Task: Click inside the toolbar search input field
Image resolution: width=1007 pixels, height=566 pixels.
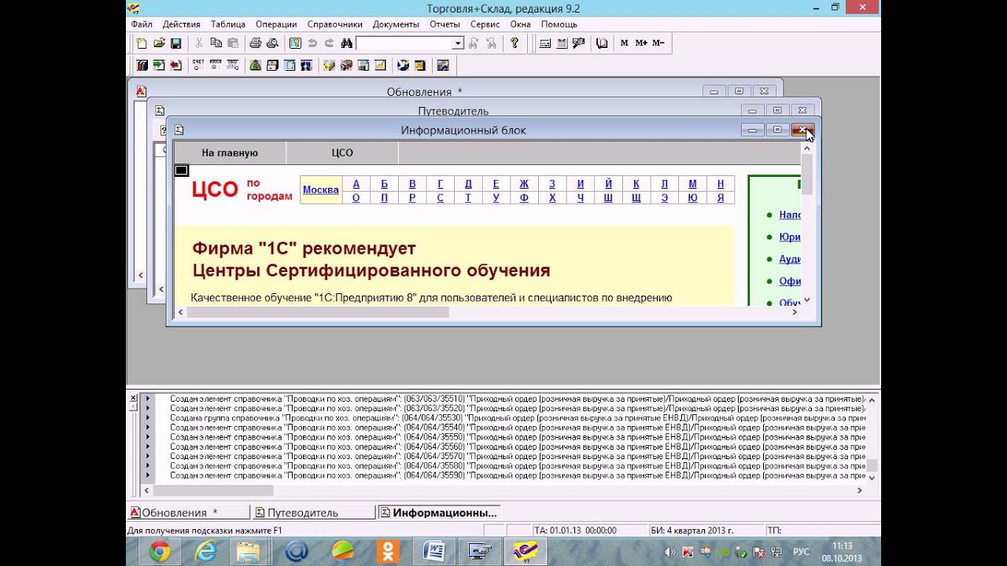Action: (x=404, y=43)
